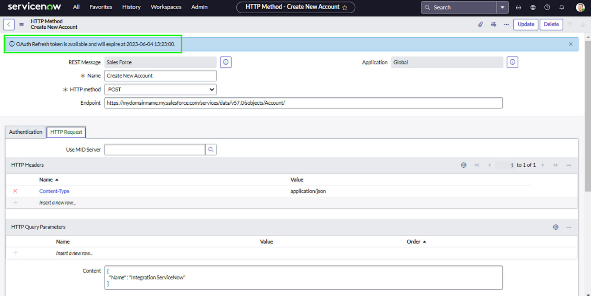
Task: Favorite this page with the star icon
Action: [345, 7]
